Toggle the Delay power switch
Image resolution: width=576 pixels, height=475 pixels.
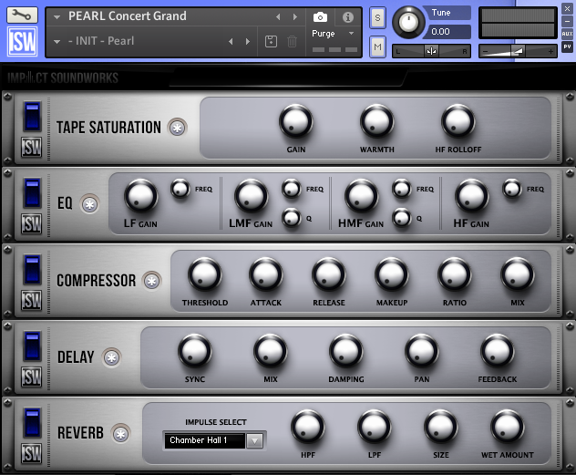click(x=32, y=346)
